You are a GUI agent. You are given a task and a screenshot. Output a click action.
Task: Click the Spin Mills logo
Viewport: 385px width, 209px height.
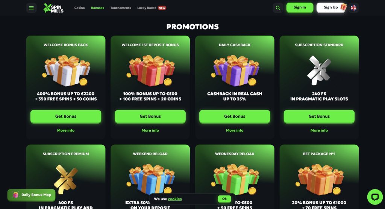(x=53, y=8)
